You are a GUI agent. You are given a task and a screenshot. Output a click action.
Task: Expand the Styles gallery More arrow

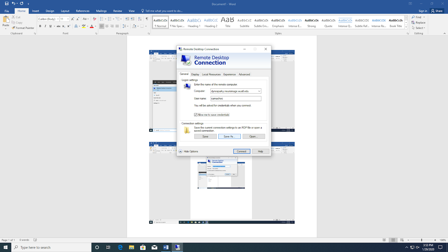click(x=406, y=27)
